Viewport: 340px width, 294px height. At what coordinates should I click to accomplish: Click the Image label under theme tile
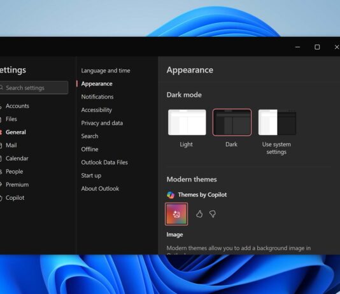(x=174, y=235)
